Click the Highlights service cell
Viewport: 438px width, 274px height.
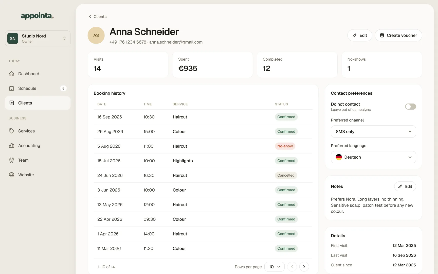click(x=183, y=161)
